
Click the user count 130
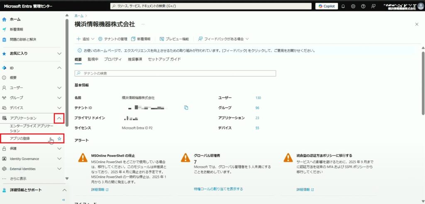[258, 98]
